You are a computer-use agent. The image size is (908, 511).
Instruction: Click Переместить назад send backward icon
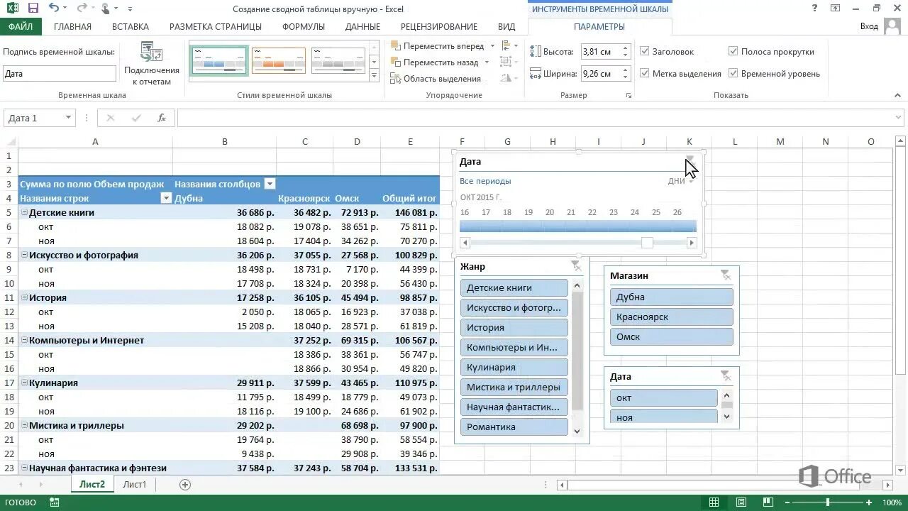(396, 62)
